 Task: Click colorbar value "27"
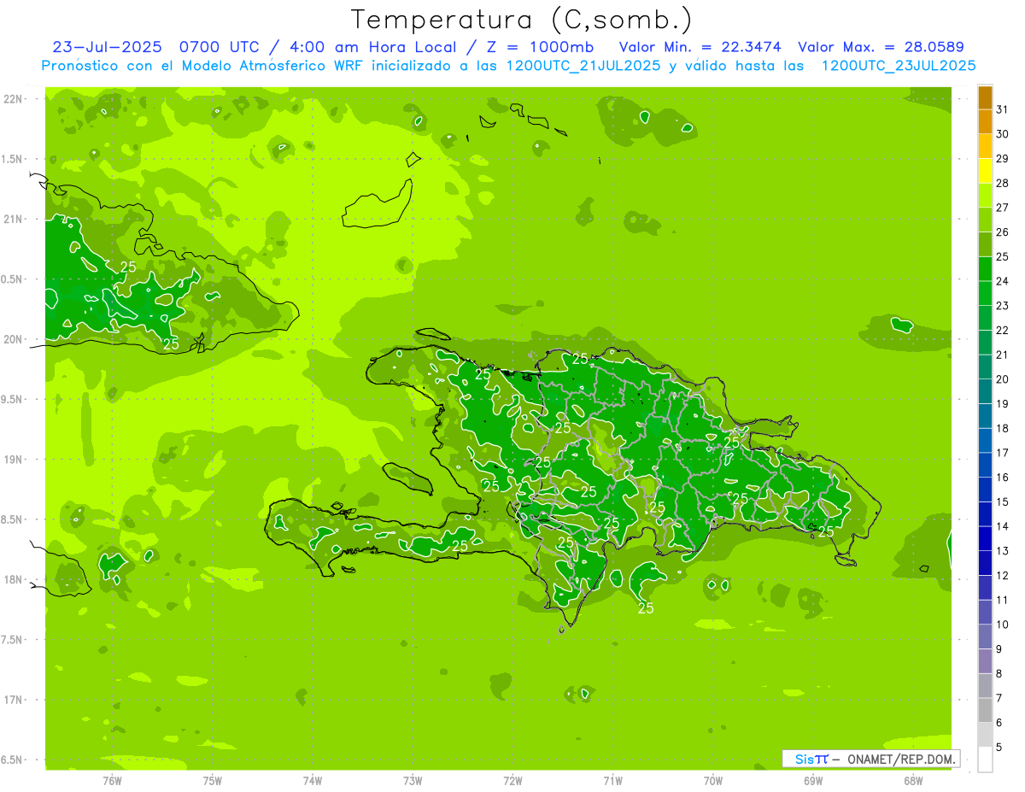(x=1003, y=208)
